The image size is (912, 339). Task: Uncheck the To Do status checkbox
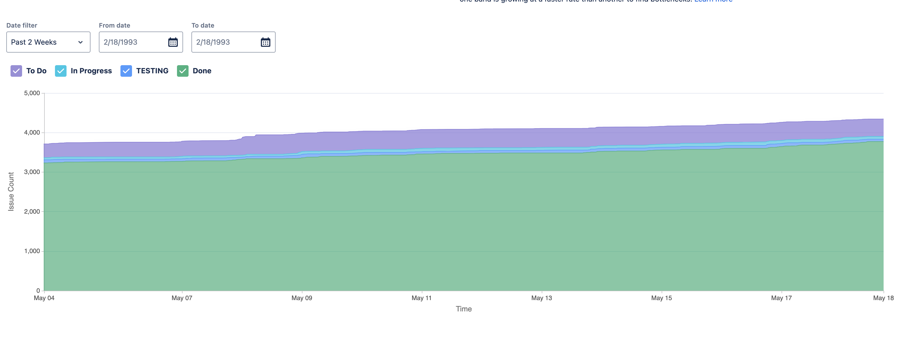(x=16, y=71)
